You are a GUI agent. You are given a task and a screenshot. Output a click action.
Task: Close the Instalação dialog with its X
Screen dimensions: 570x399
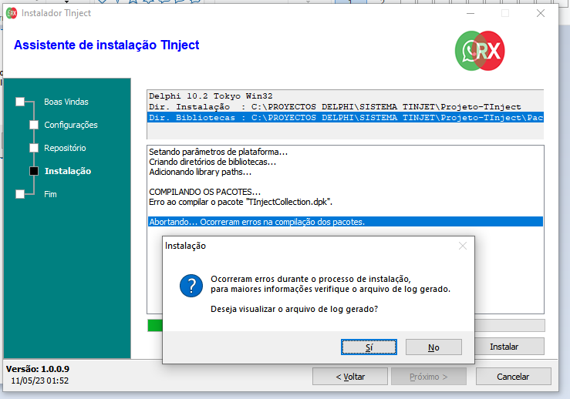pos(463,246)
